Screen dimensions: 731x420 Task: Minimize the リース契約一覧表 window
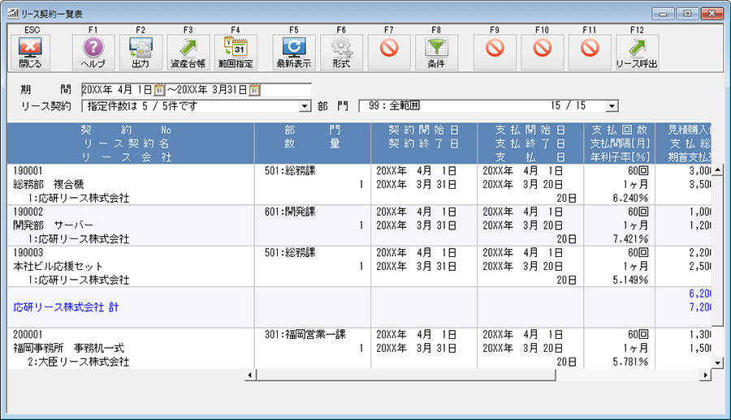click(x=663, y=14)
